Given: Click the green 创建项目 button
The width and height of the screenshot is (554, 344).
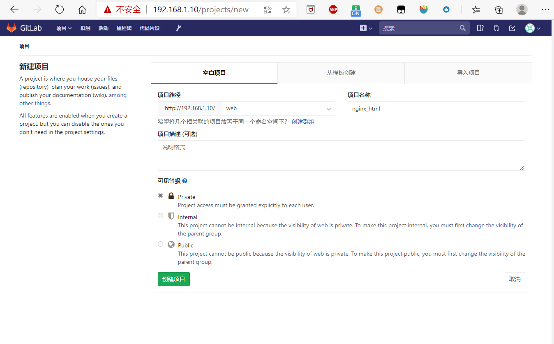Looking at the screenshot, I should [x=174, y=279].
